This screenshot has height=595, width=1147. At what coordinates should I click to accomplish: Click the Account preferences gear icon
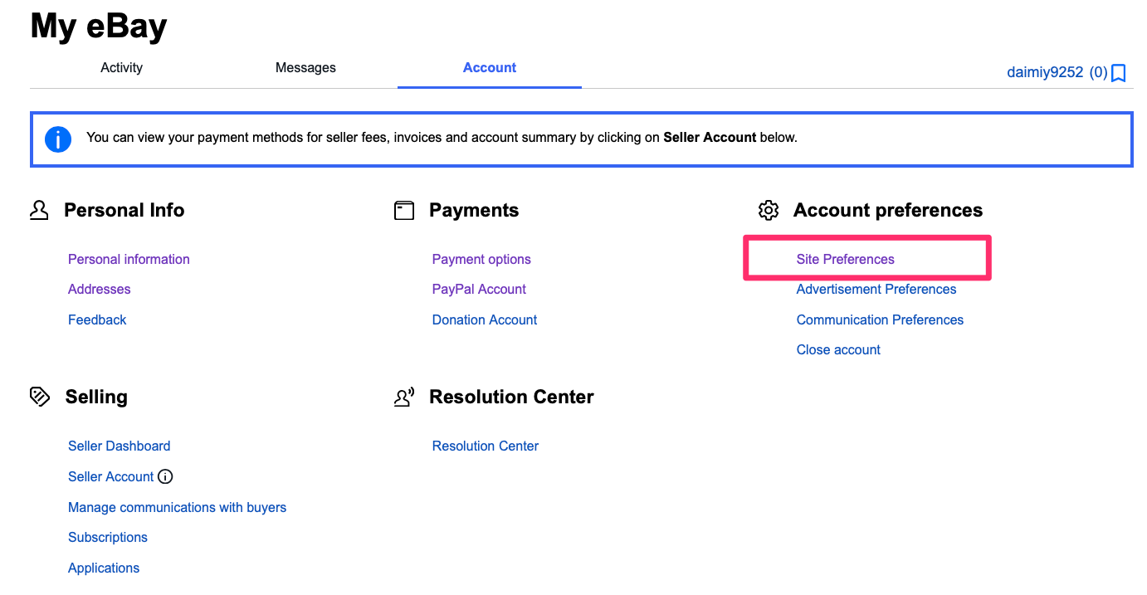[x=769, y=211]
